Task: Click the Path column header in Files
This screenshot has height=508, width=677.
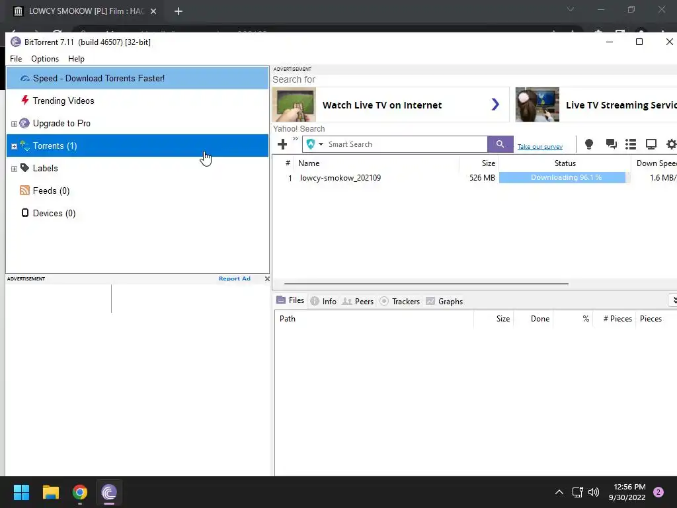Action: [374, 319]
